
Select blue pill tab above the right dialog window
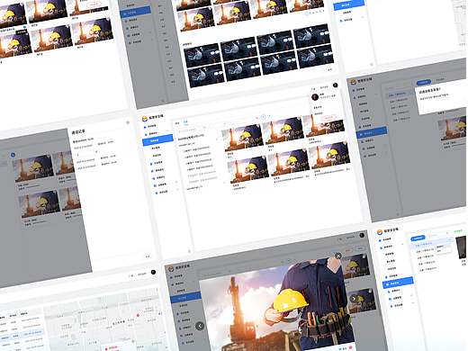(x=424, y=82)
